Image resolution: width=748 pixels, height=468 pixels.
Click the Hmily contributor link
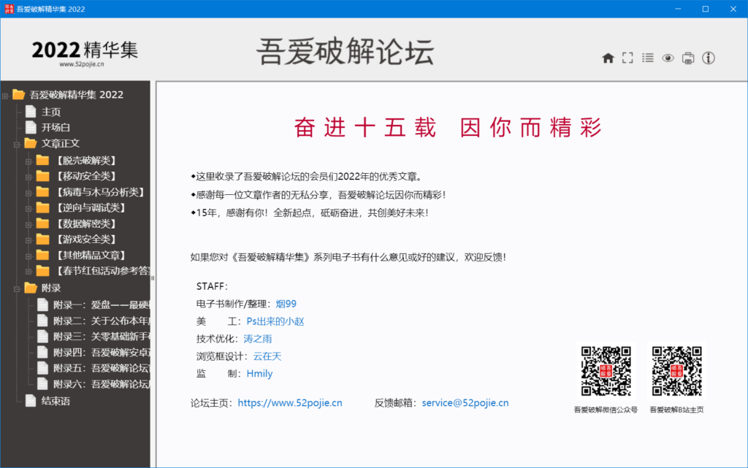[259, 373]
